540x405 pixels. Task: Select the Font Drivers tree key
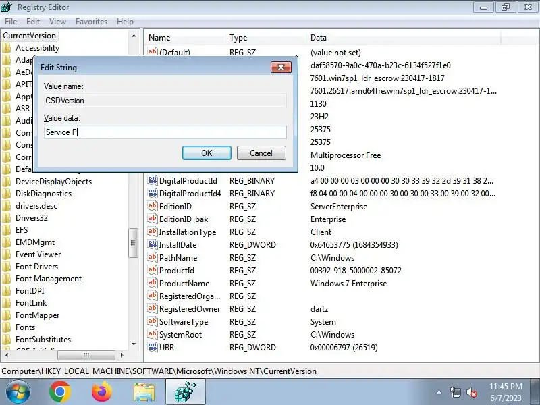coord(36,267)
